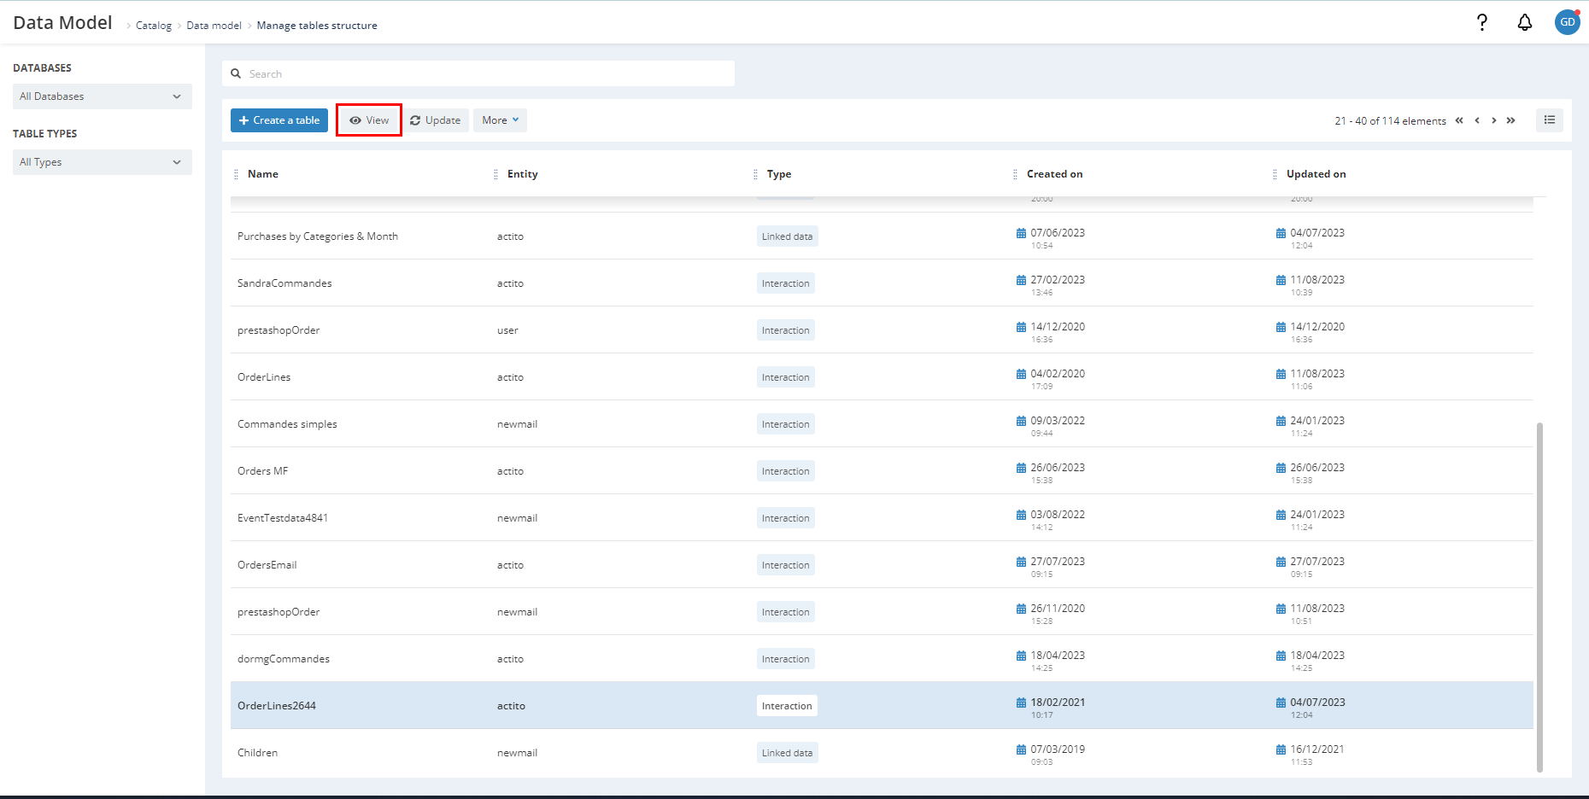Click the Updated on column drag handle

1275,174
